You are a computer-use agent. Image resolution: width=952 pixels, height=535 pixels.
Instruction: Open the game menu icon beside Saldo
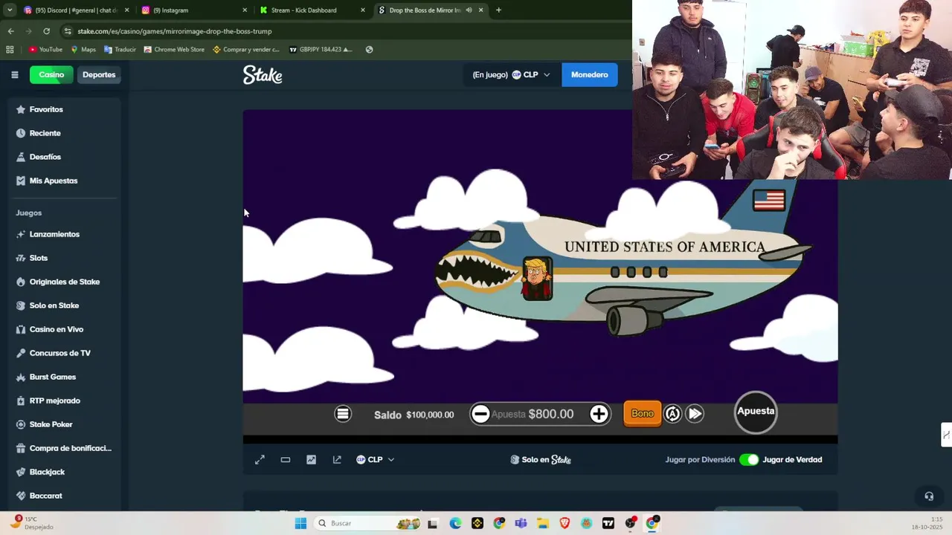coord(343,414)
